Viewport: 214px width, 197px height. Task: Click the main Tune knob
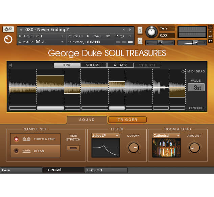point(151,32)
